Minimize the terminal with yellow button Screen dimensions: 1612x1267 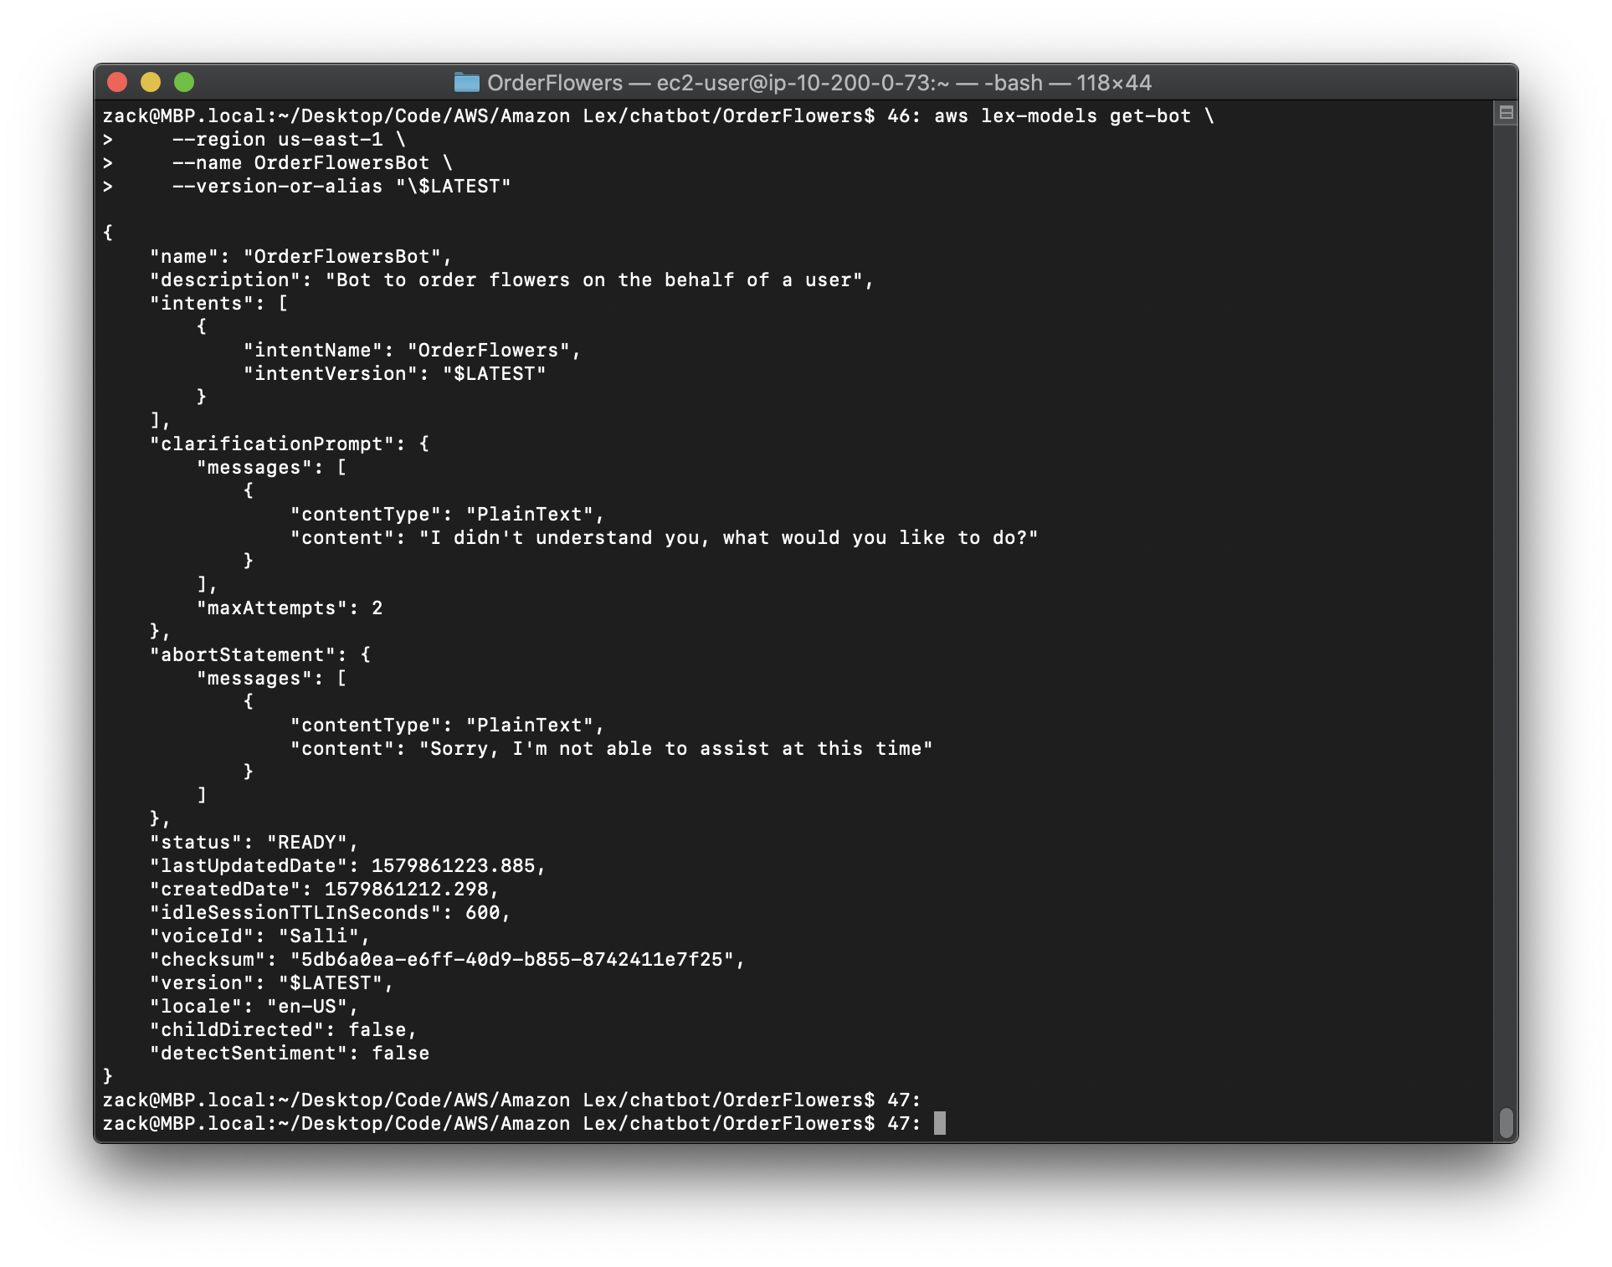point(151,82)
